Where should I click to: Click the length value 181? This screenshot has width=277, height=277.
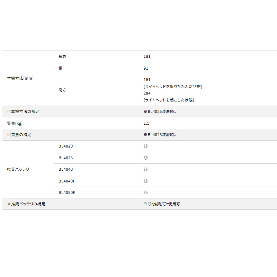(x=147, y=56)
